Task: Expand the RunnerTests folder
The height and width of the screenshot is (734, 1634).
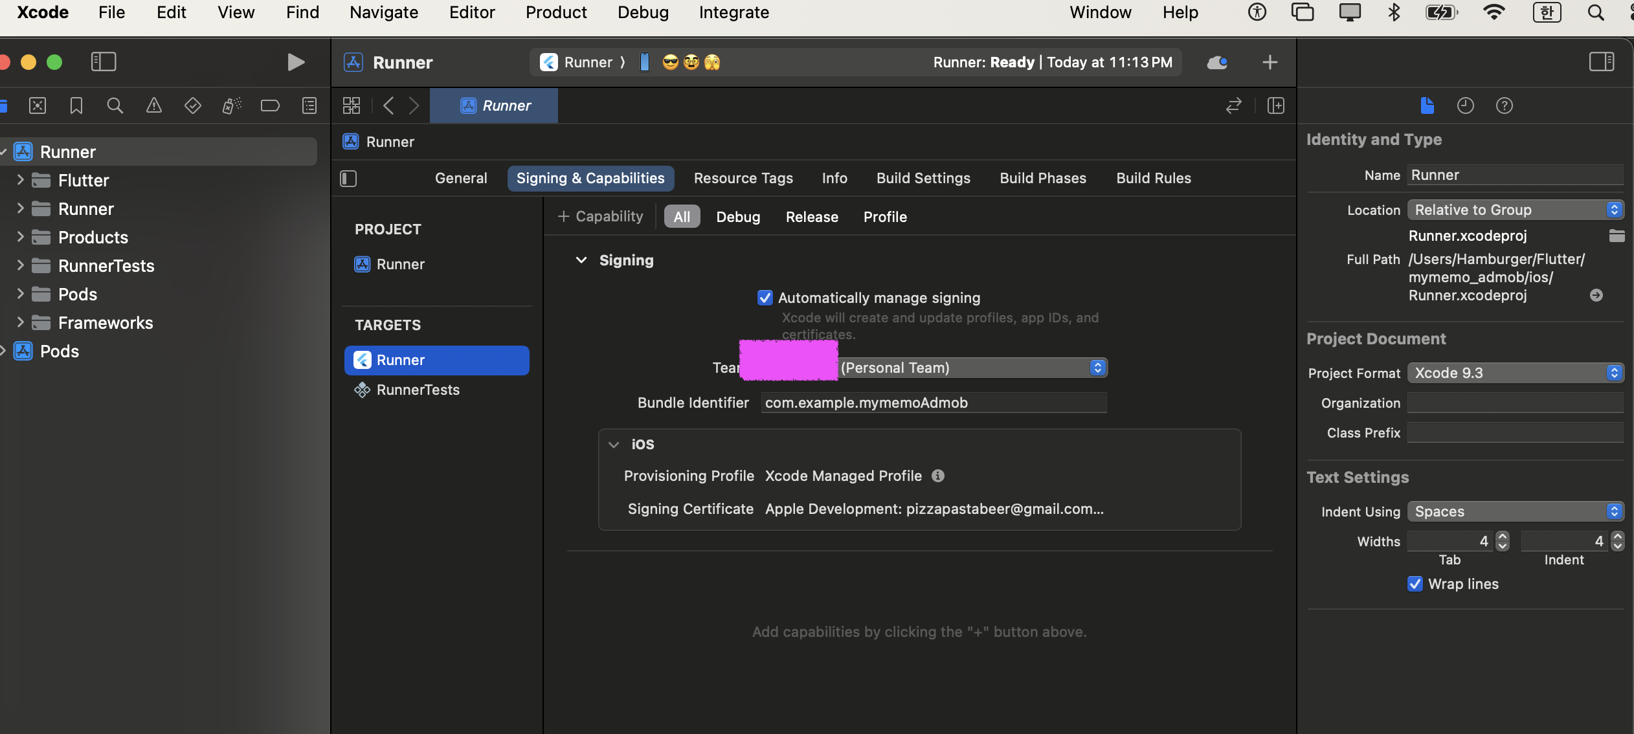Action: pos(20,265)
